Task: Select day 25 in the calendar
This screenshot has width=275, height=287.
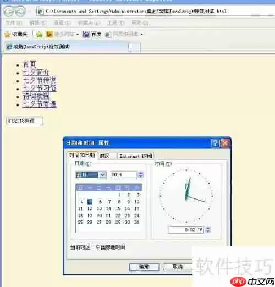Action: pyautogui.click(x=80, y=222)
